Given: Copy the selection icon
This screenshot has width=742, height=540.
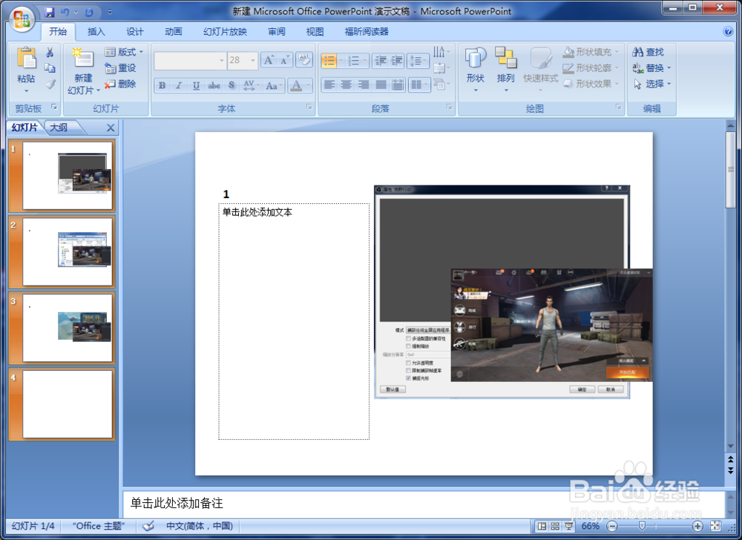Looking at the screenshot, I should pyautogui.click(x=50, y=68).
